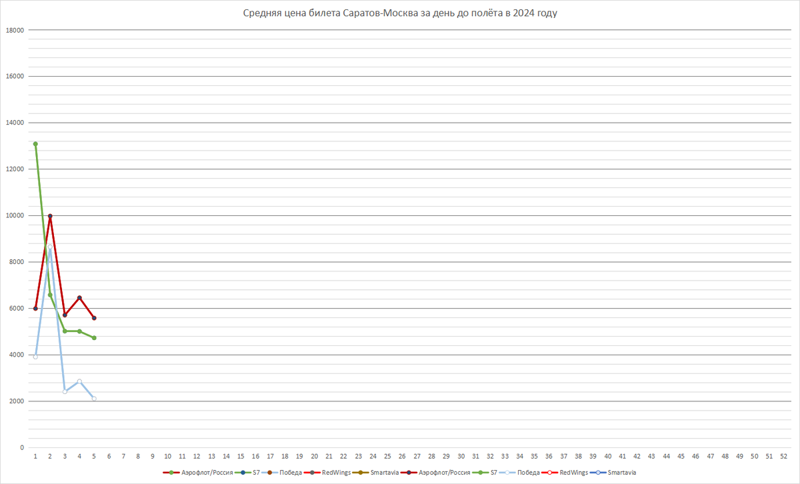Screen dimensions: 800x484
Task: Select the 0 label on the vertical axis
Action: coord(22,447)
